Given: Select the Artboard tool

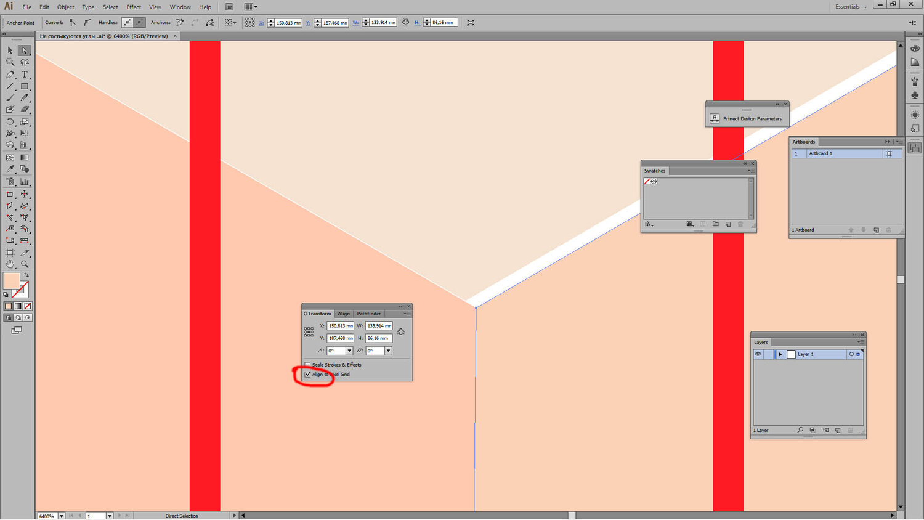Looking at the screenshot, I should (10, 253).
